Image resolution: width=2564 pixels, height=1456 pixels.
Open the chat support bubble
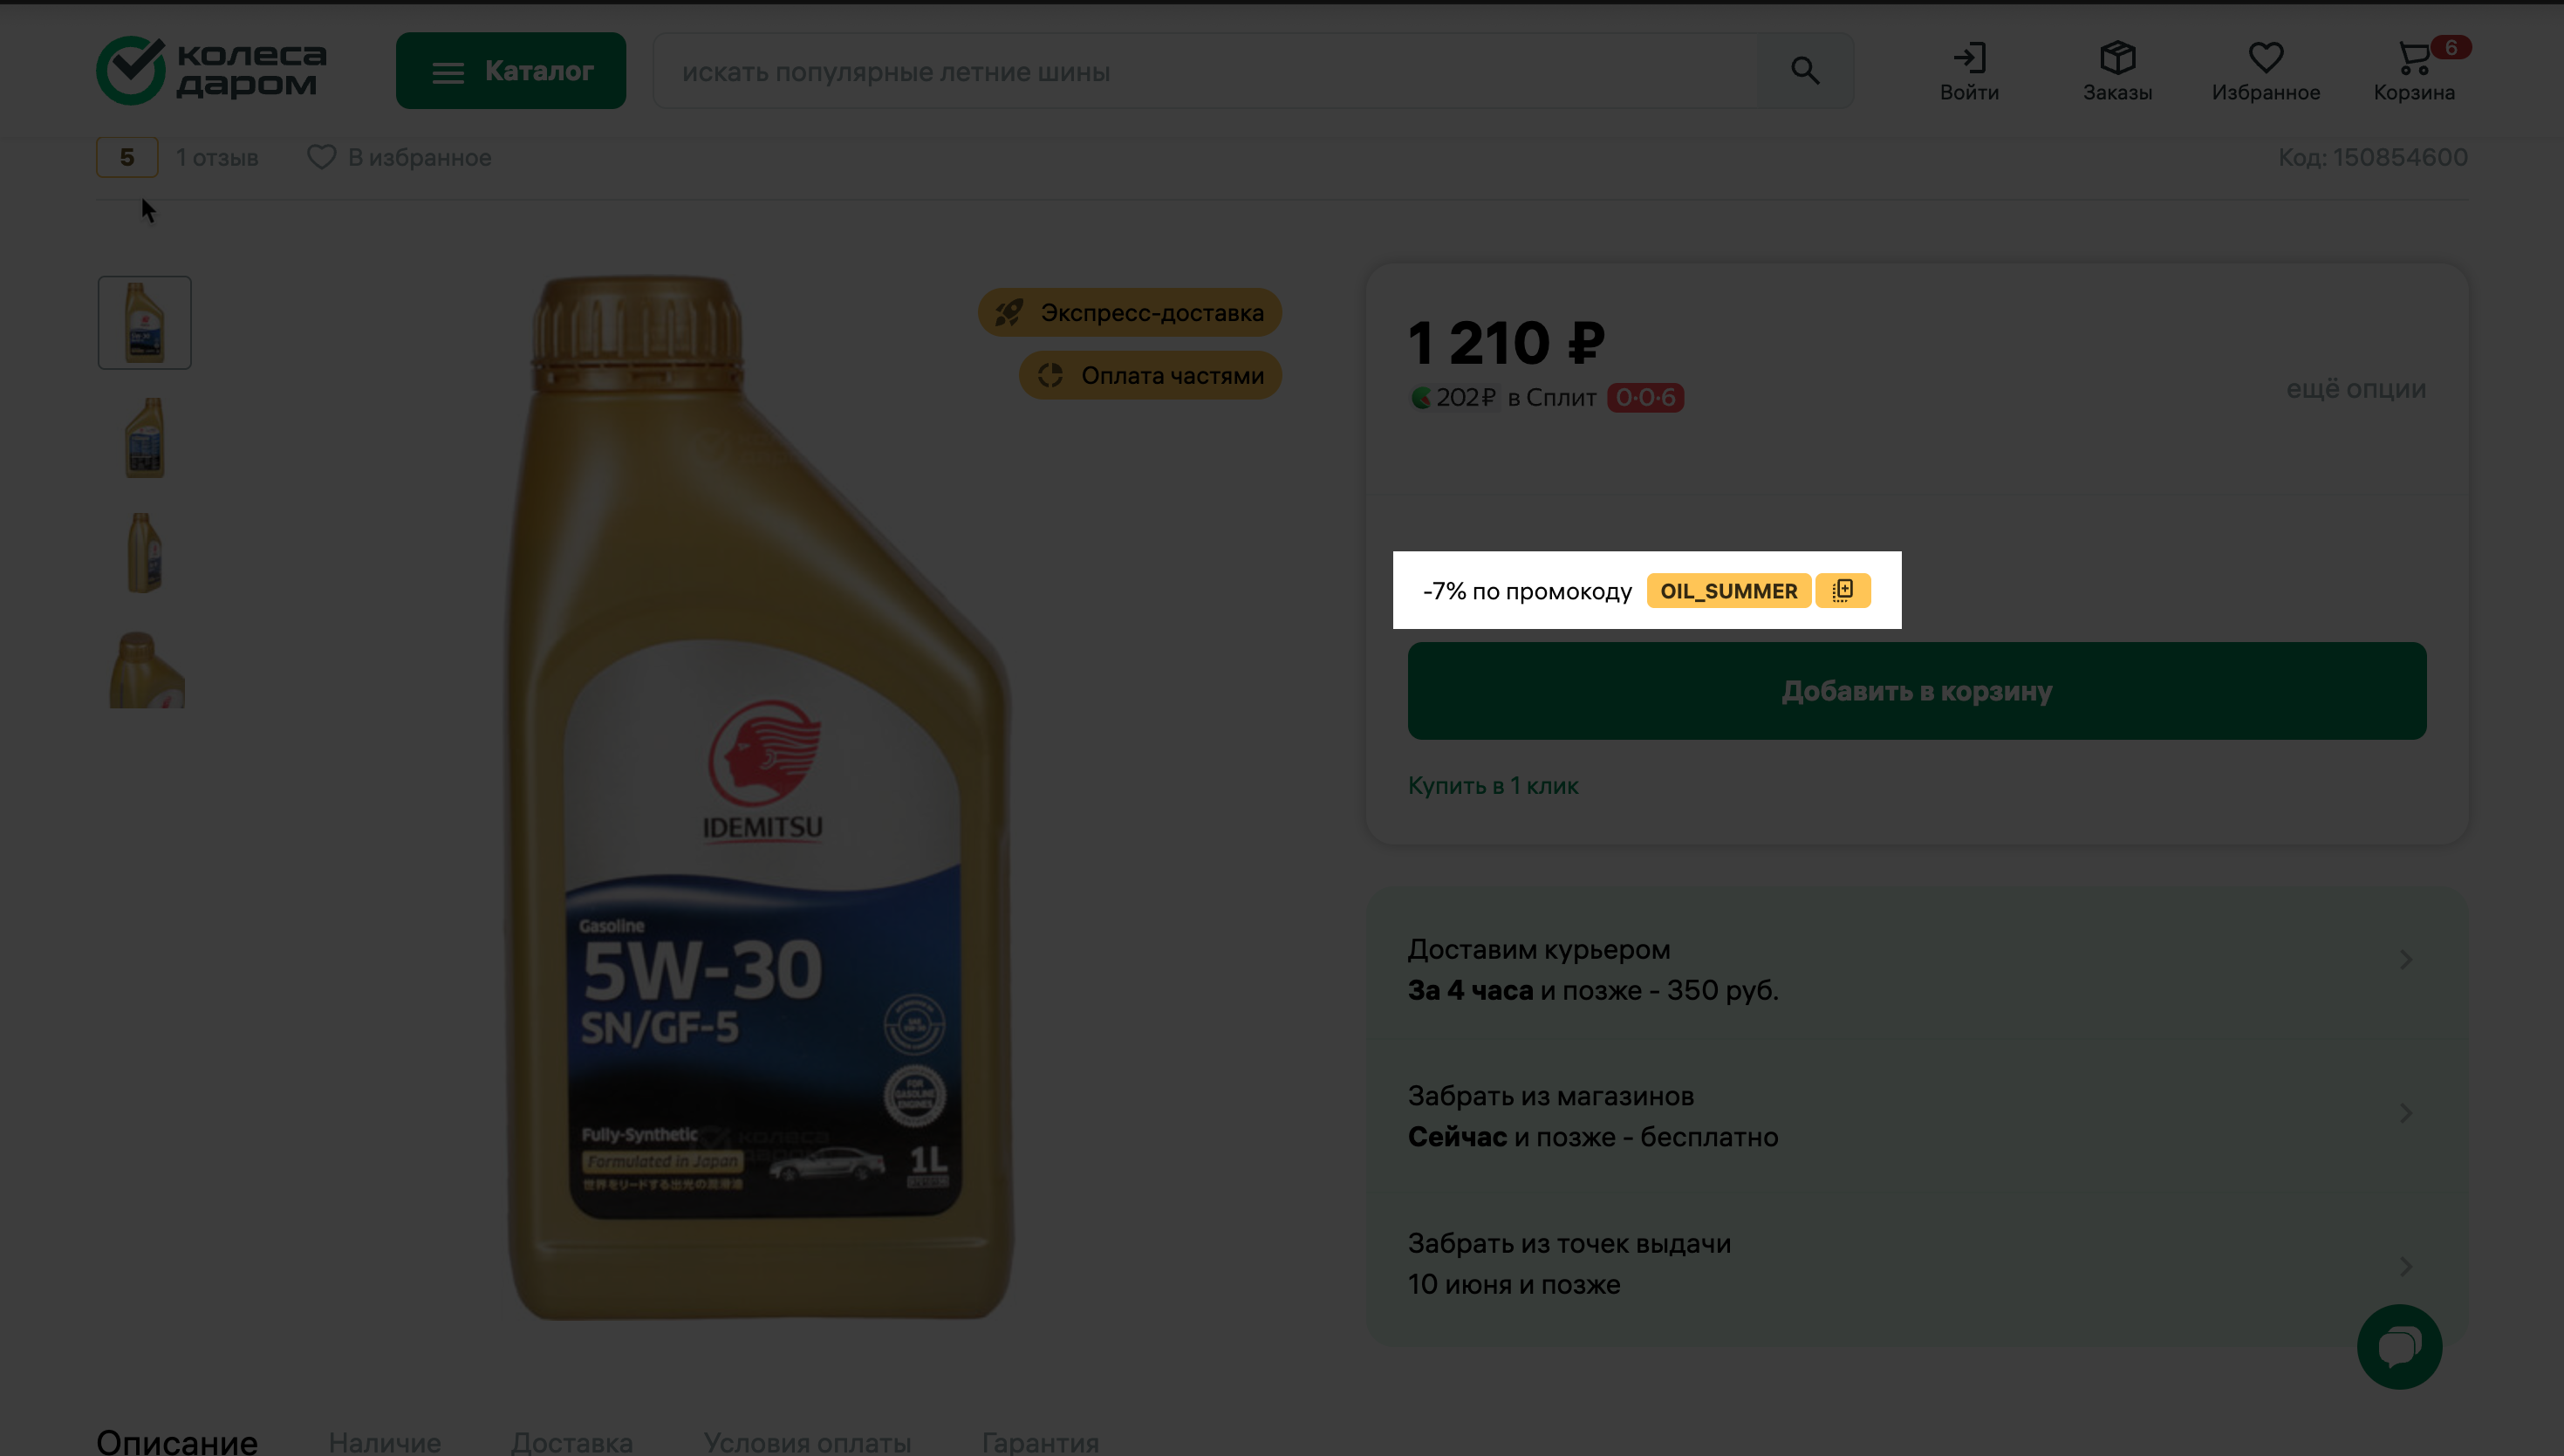point(2399,1347)
